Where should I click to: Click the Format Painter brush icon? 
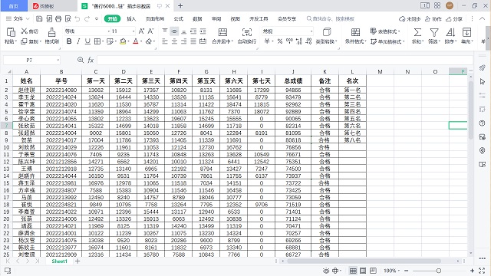(x=51, y=32)
